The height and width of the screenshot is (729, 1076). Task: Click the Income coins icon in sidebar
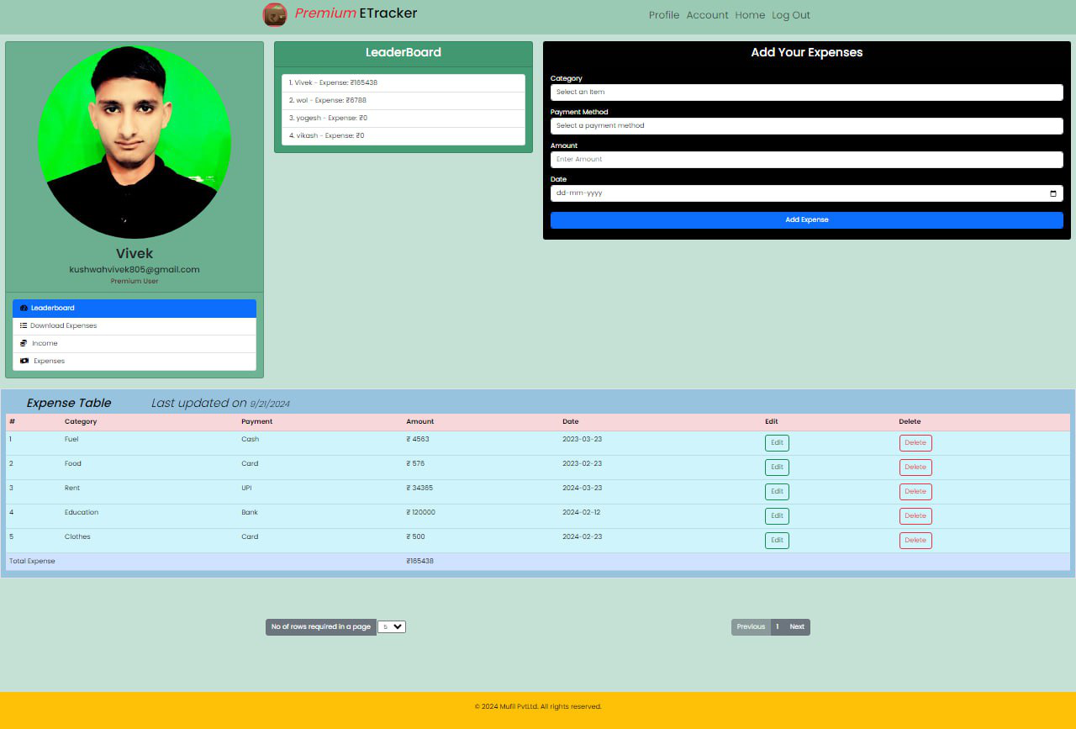coord(24,343)
